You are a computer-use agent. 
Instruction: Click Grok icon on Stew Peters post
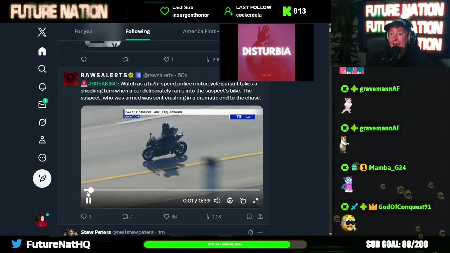(251, 232)
